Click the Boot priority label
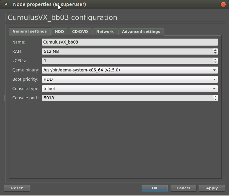The image size is (229, 196). click(25, 79)
